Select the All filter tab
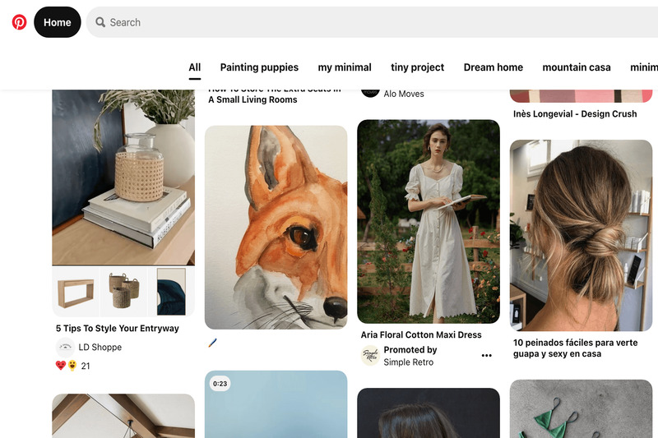Screen dimensions: 658x438 pos(195,67)
